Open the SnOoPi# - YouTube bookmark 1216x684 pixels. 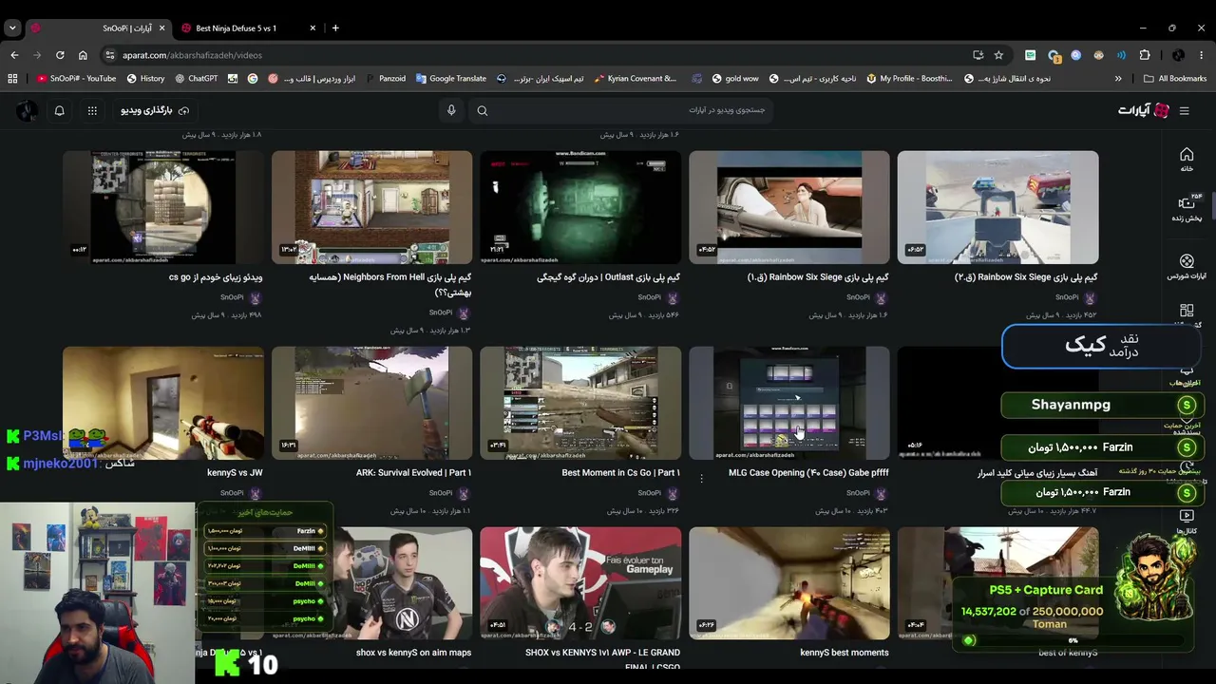(76, 79)
